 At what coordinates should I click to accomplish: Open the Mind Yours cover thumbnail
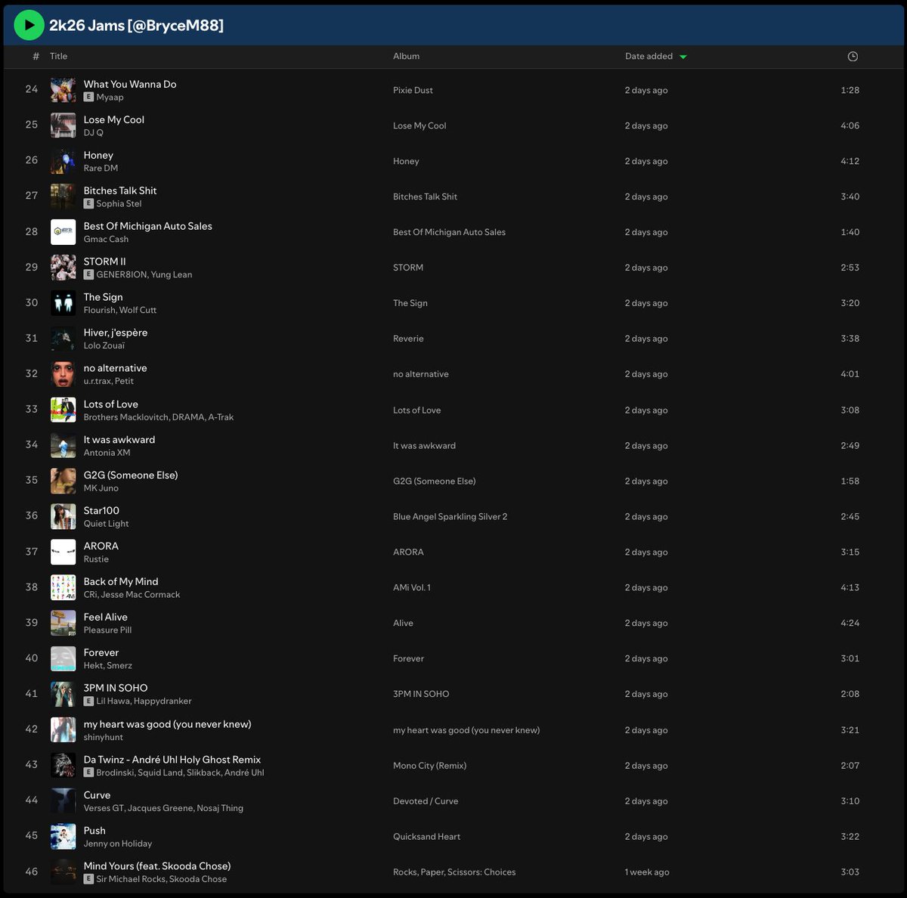click(x=63, y=872)
